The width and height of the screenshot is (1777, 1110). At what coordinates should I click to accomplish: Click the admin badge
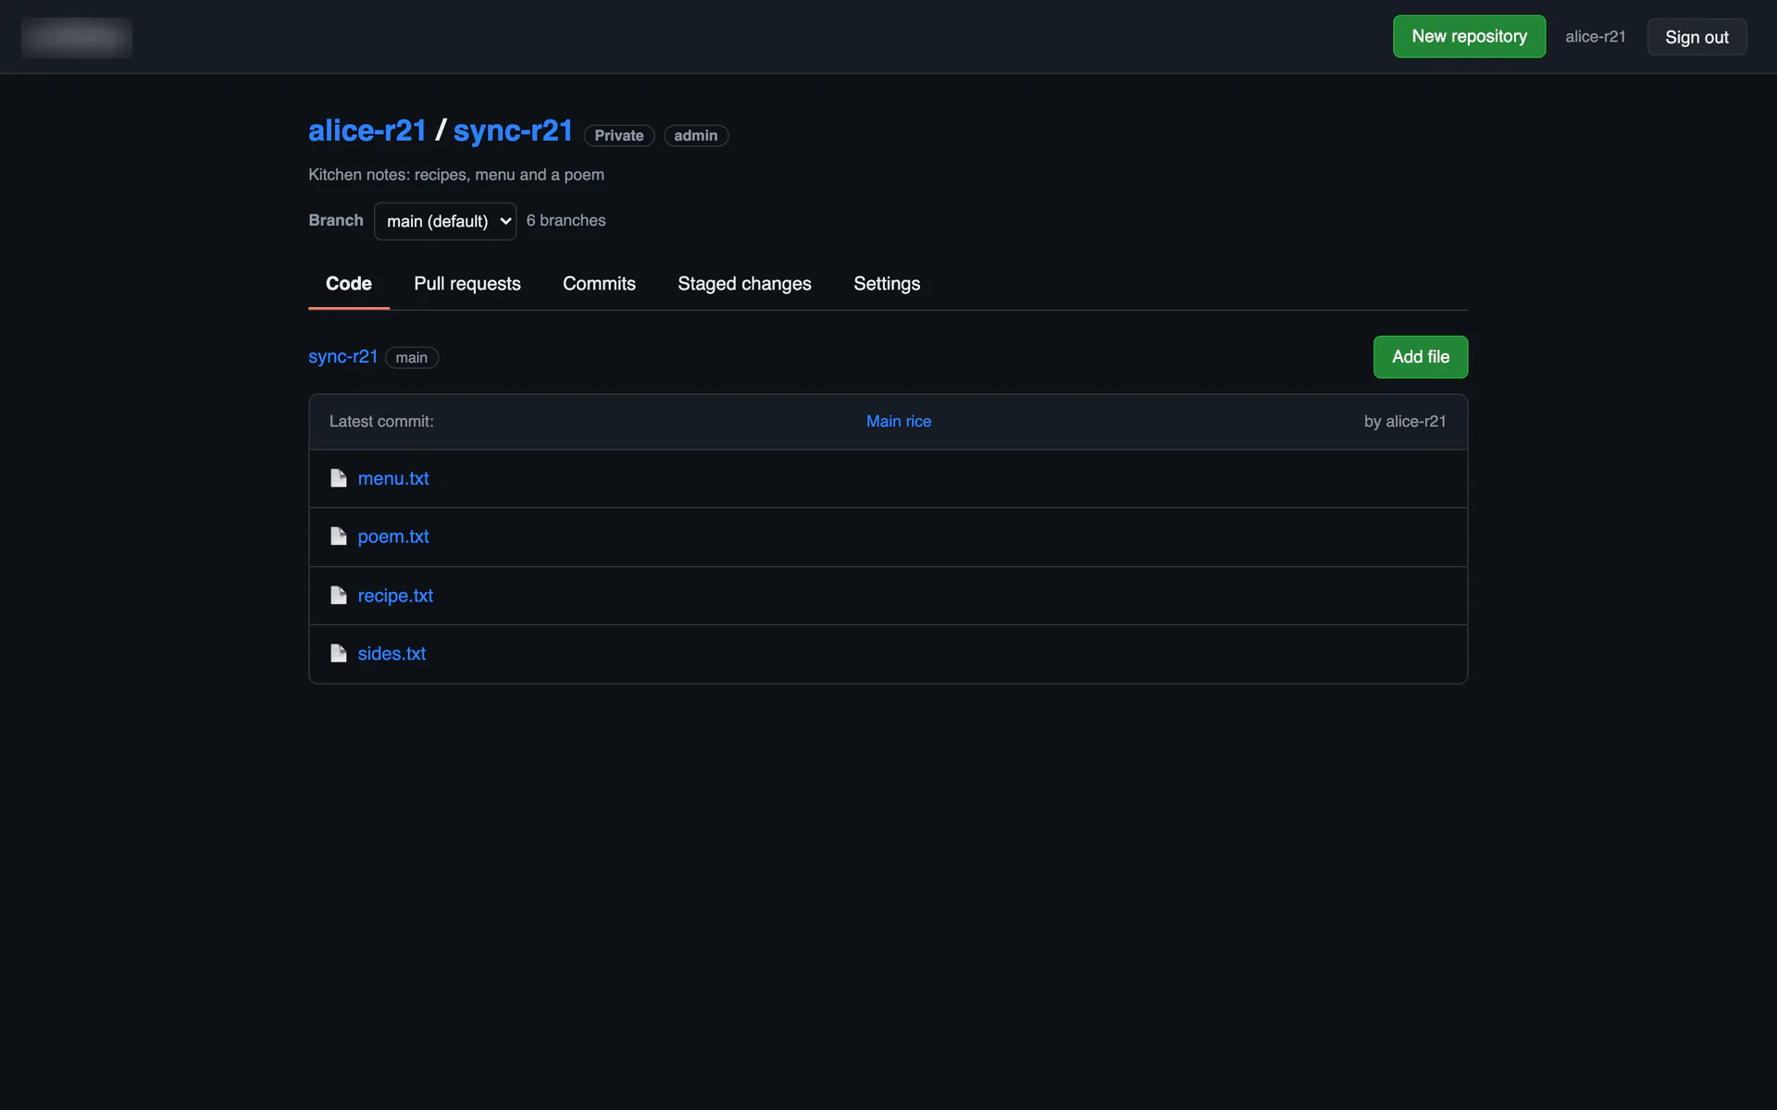[696, 136]
